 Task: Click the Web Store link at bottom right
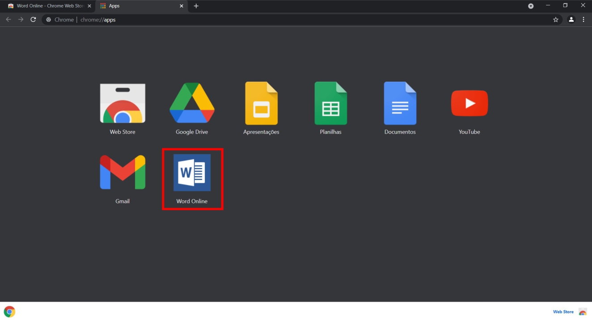click(x=563, y=312)
